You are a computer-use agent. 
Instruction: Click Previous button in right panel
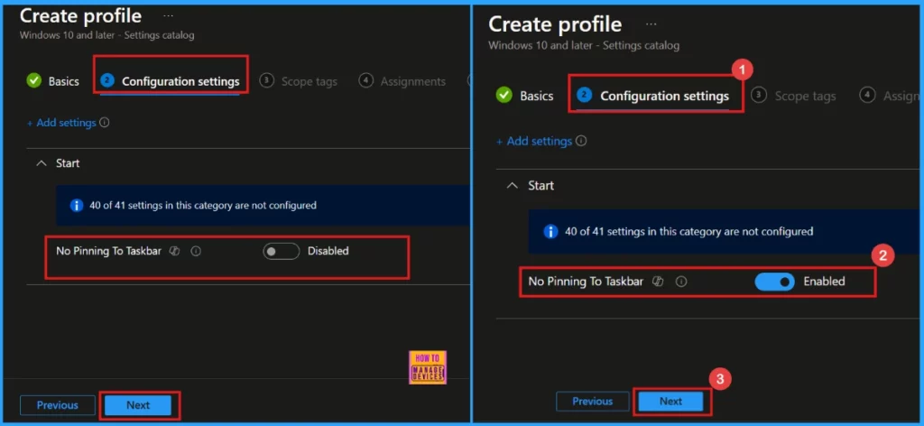pyautogui.click(x=592, y=402)
